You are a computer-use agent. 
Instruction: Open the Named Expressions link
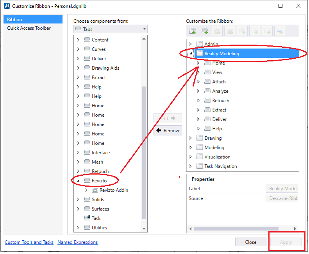tap(77, 242)
